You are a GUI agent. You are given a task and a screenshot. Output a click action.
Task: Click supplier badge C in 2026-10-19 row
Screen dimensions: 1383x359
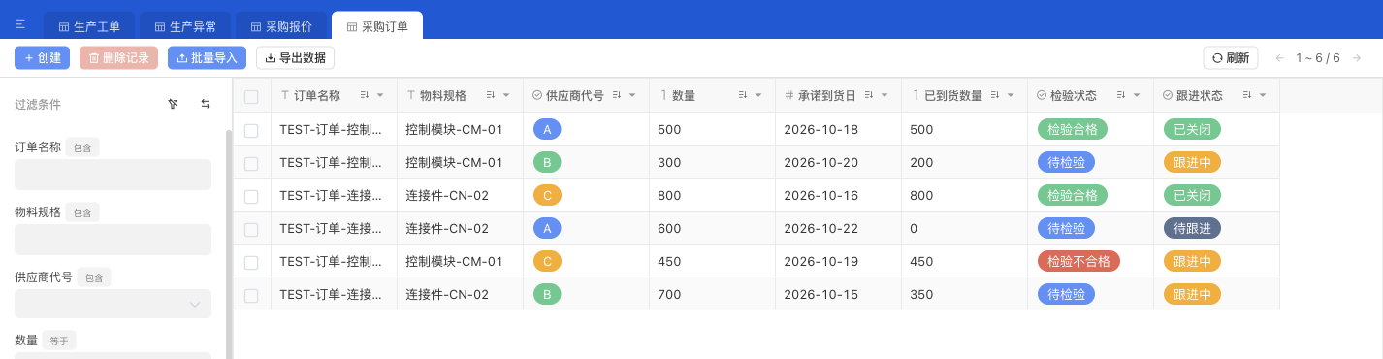coord(547,261)
